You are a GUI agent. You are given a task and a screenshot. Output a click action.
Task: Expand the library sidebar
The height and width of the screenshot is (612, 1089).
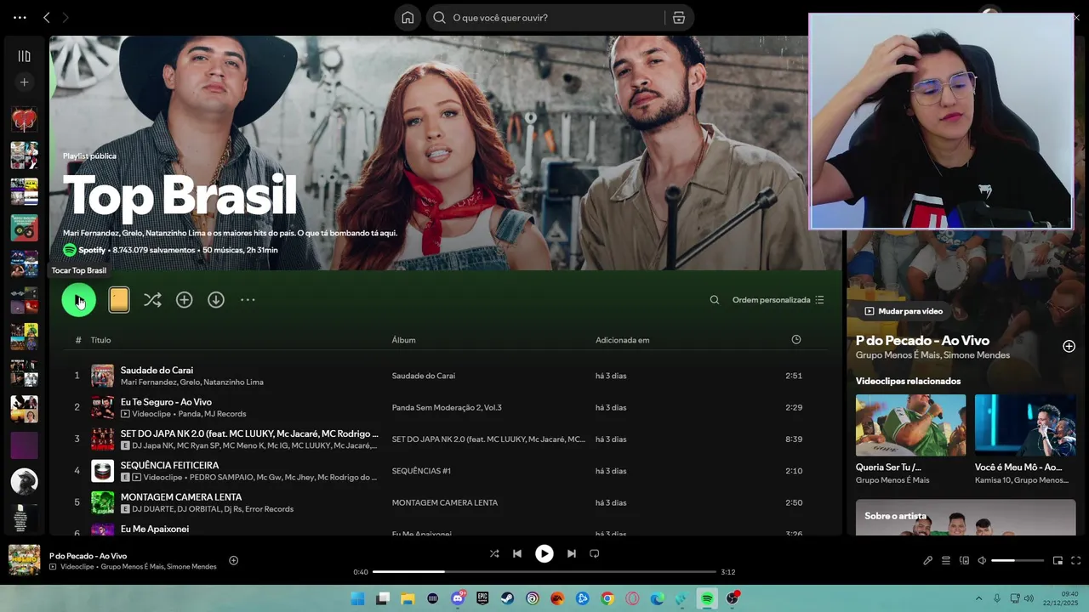point(24,56)
